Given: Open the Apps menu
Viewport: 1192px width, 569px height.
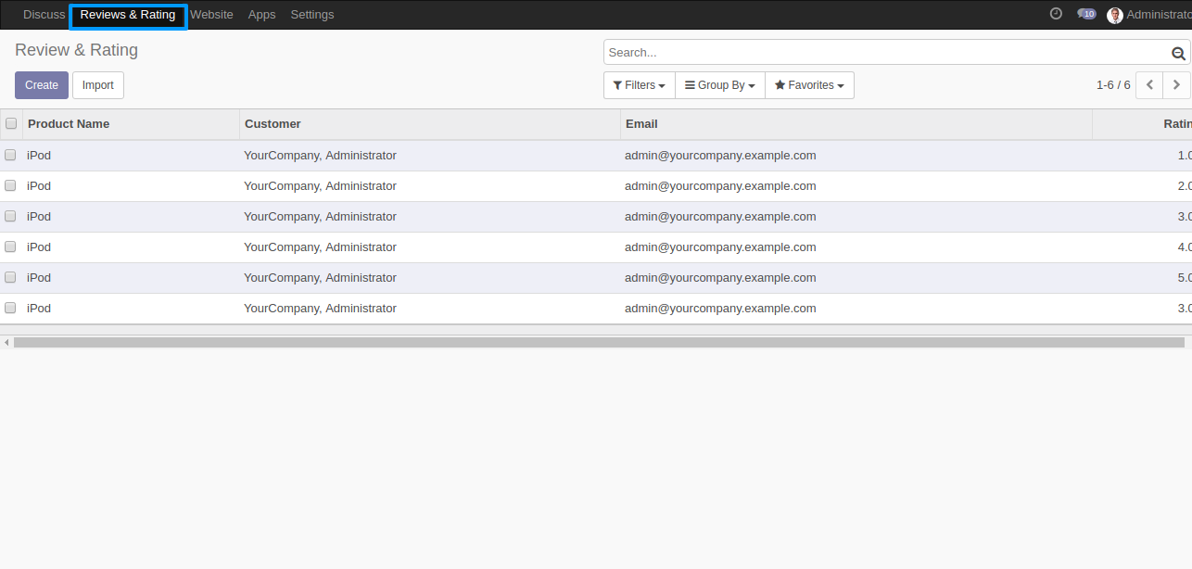Looking at the screenshot, I should pos(262,15).
